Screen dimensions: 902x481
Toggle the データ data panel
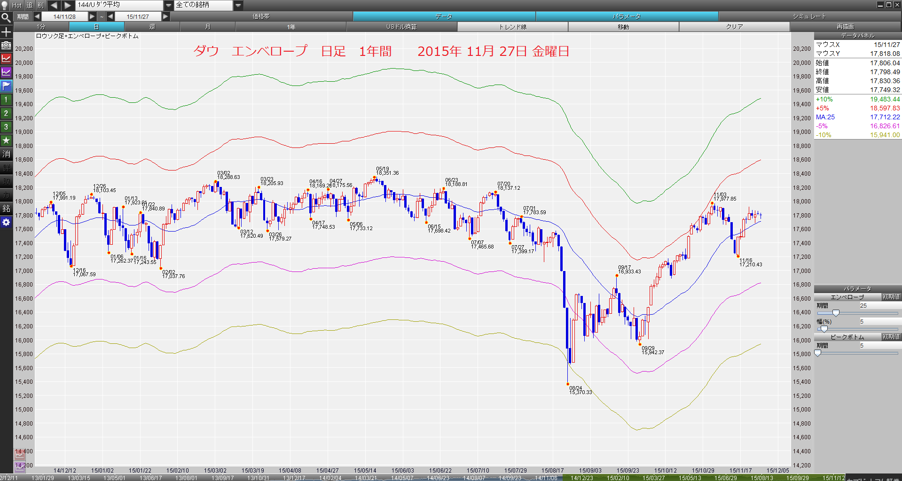pyautogui.click(x=444, y=16)
